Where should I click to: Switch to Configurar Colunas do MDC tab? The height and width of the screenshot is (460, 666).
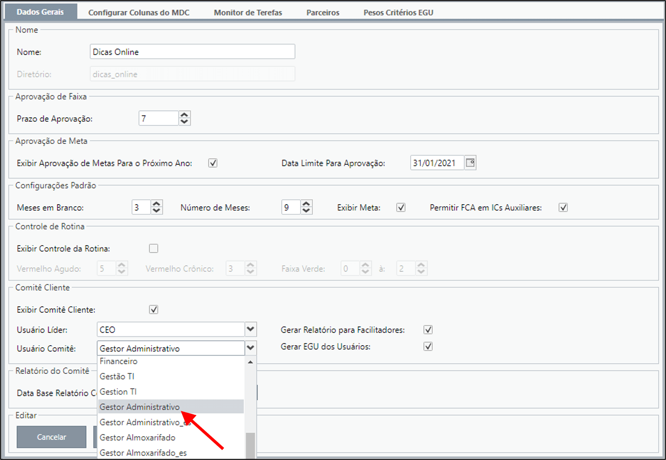click(x=139, y=13)
